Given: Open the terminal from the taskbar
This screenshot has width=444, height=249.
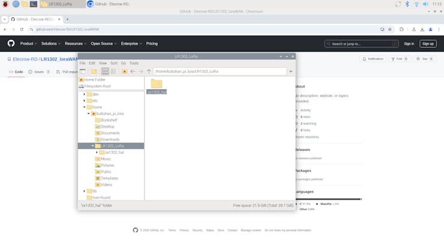Looking at the screenshot, I should click(34, 4).
